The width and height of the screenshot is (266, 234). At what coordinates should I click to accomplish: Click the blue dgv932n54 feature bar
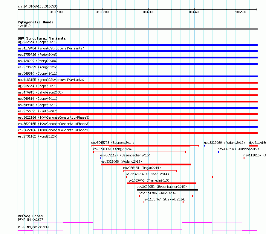[137, 45]
